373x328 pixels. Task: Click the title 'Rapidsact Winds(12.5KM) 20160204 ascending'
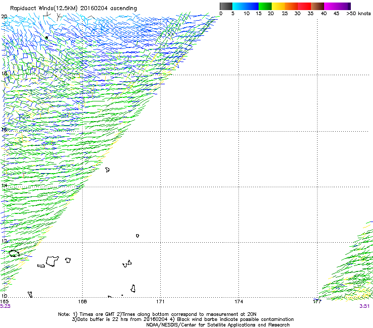tap(74, 9)
